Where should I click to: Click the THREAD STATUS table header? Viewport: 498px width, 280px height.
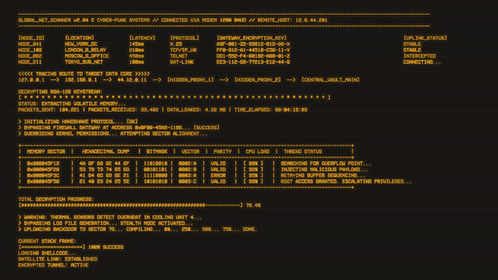pyautogui.click(x=302, y=151)
